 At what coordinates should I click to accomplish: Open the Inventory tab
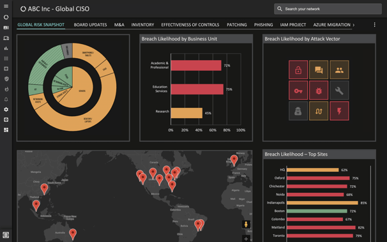pos(142,25)
